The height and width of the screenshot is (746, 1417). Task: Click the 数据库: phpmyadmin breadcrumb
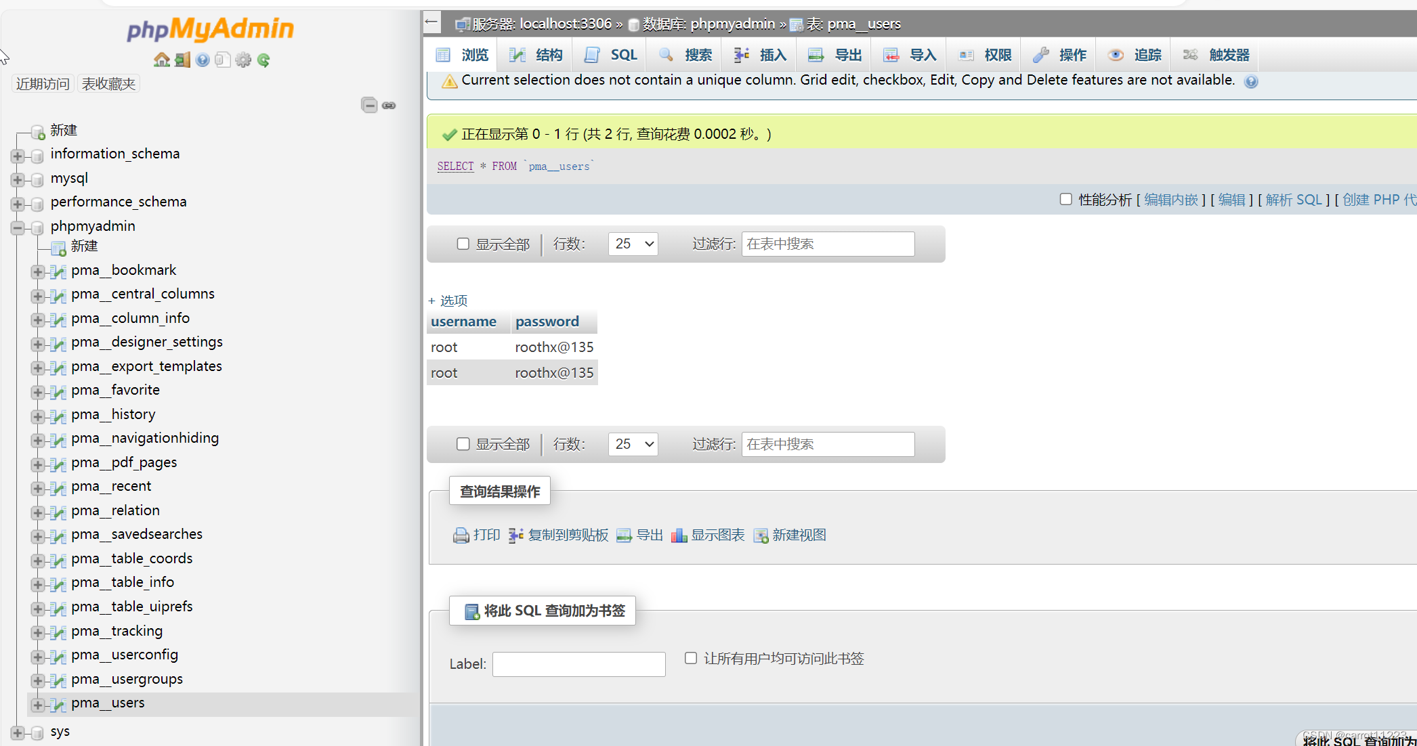(708, 24)
